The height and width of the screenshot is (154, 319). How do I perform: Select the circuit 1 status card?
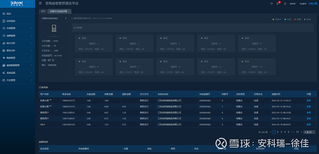(94, 43)
